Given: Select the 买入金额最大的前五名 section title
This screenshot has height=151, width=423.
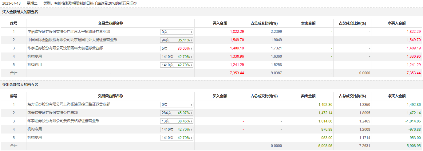Looking at the screenshot, I should pyautogui.click(x=20, y=12).
